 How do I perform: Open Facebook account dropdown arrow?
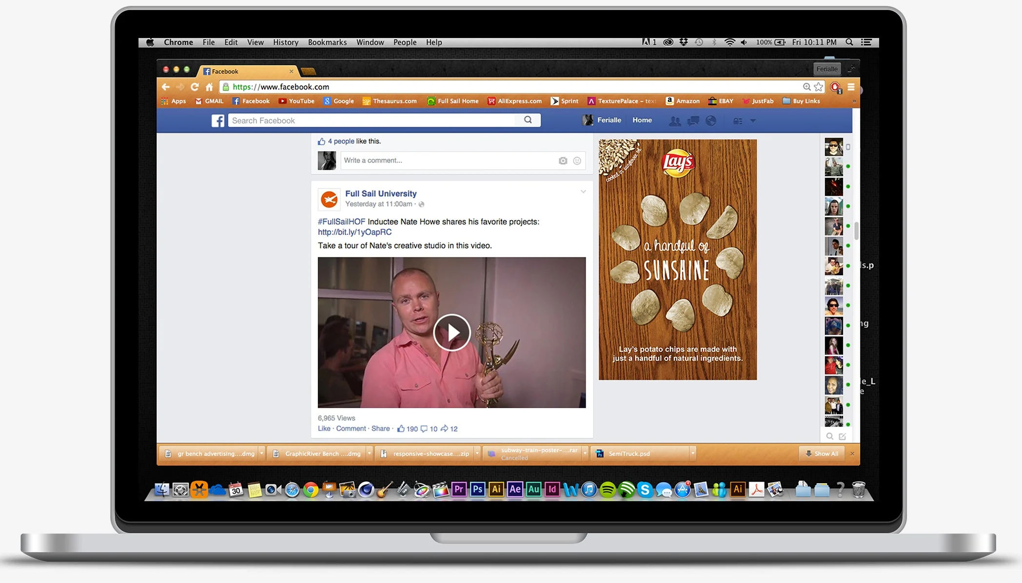pos(753,121)
